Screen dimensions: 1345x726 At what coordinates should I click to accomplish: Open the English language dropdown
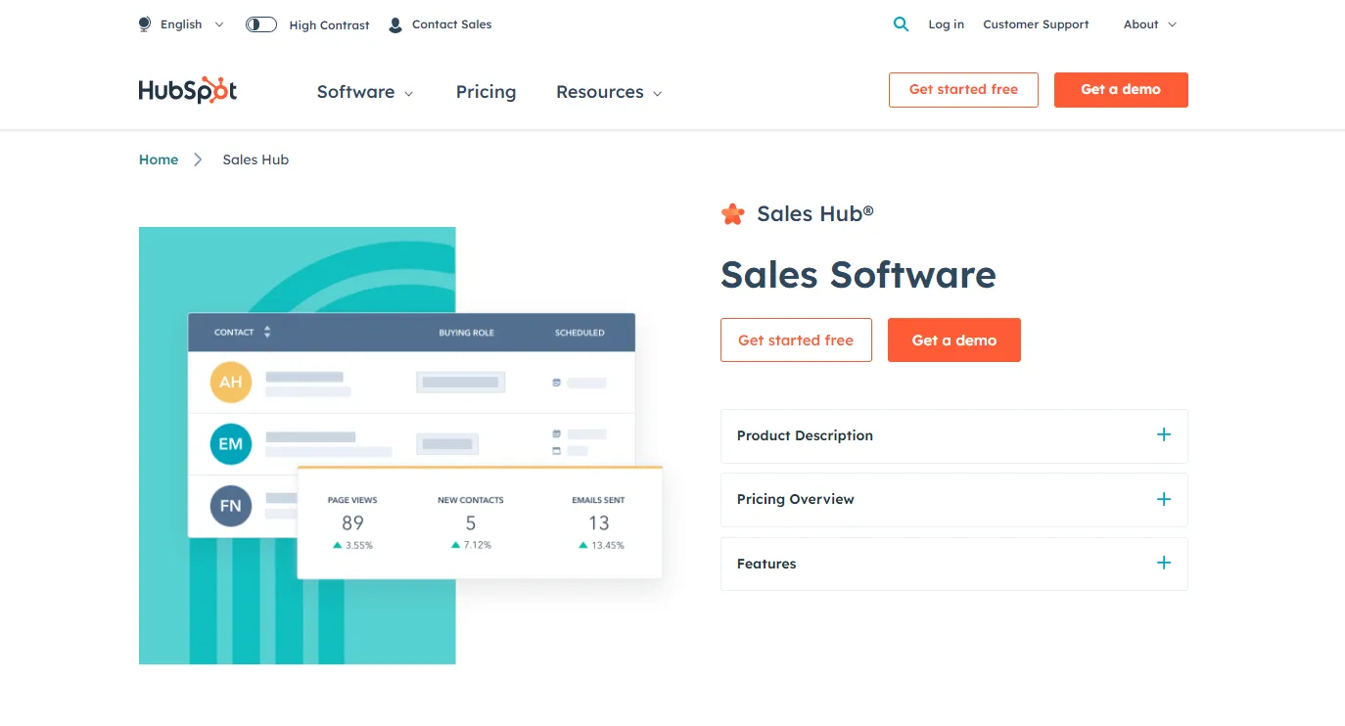192,24
